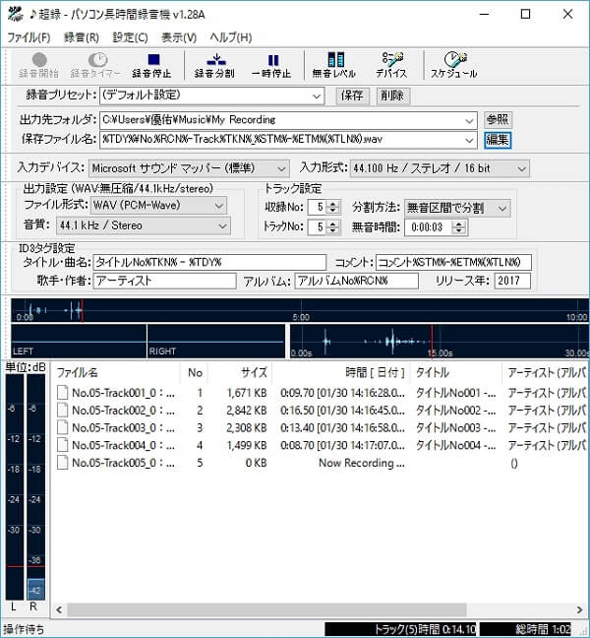Sort by the サイズ column header
The image size is (590, 638).
pos(240,373)
